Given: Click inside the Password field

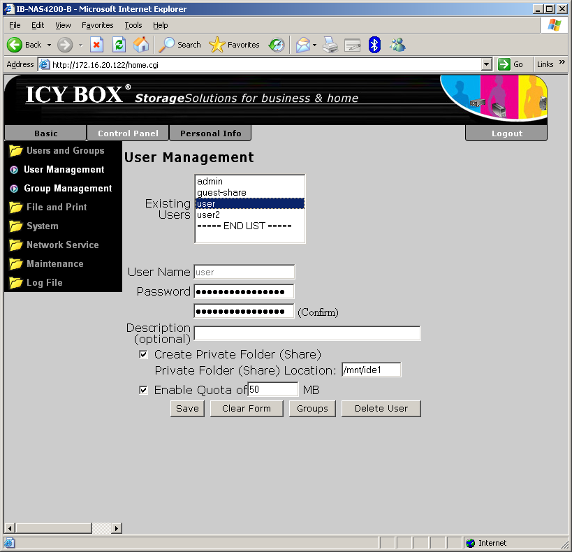Looking at the screenshot, I should (x=244, y=291).
